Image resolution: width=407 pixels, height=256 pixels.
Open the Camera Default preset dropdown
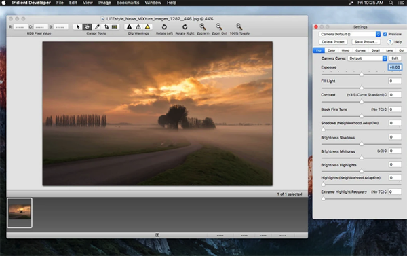pyautogui.click(x=349, y=34)
